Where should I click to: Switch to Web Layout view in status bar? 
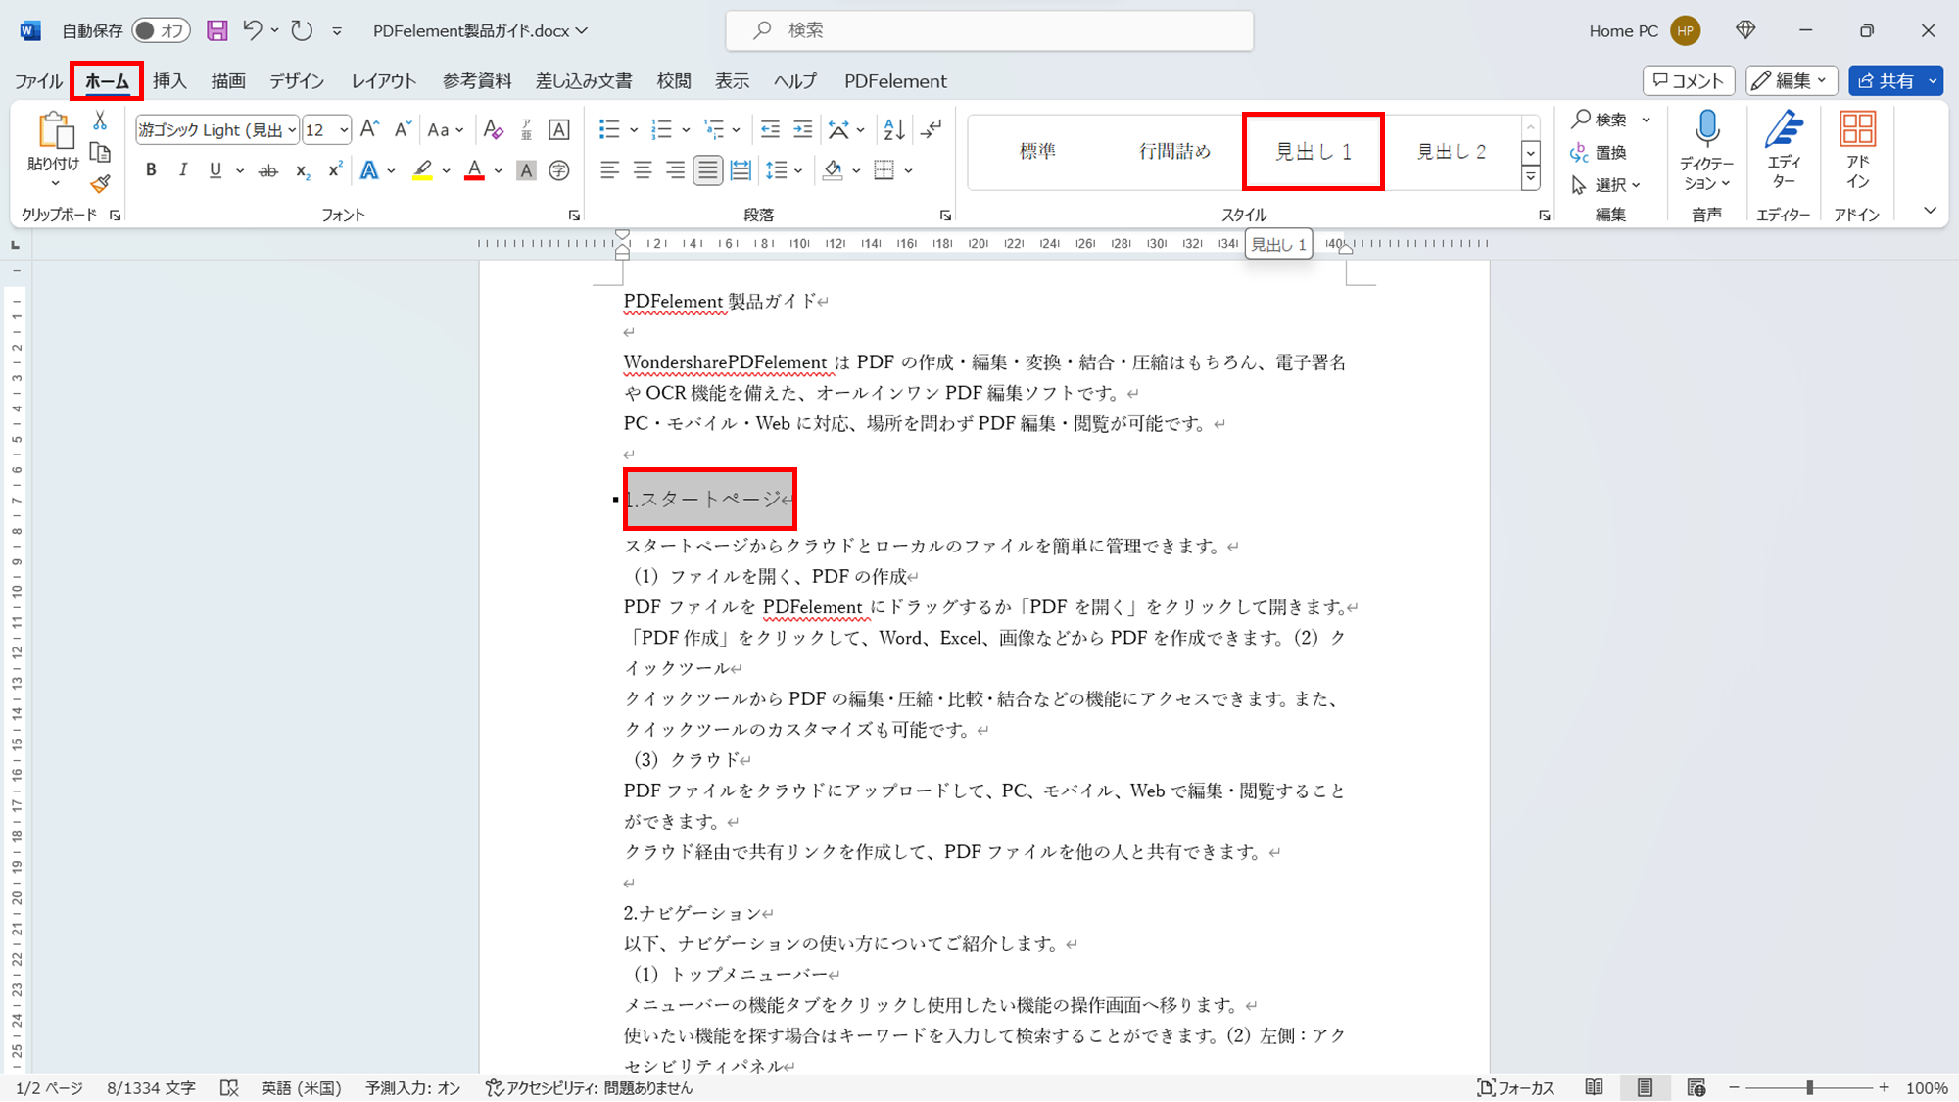[1696, 1087]
